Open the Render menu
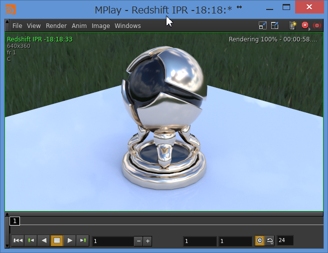This screenshot has width=328, height=253. pyautogui.click(x=56, y=26)
